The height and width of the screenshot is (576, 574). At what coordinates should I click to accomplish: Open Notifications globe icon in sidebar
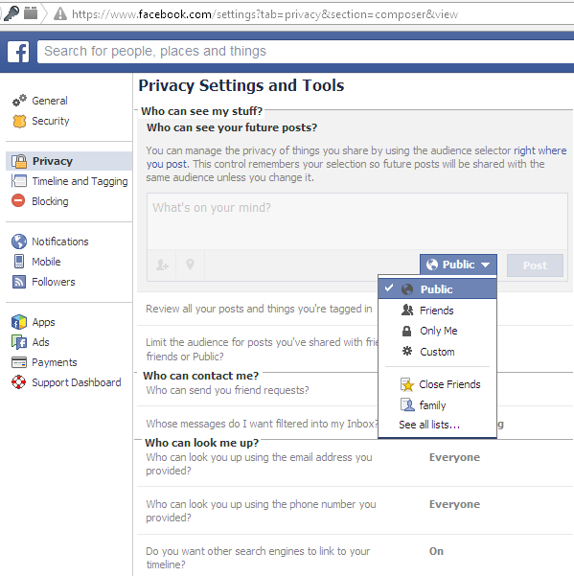19,242
